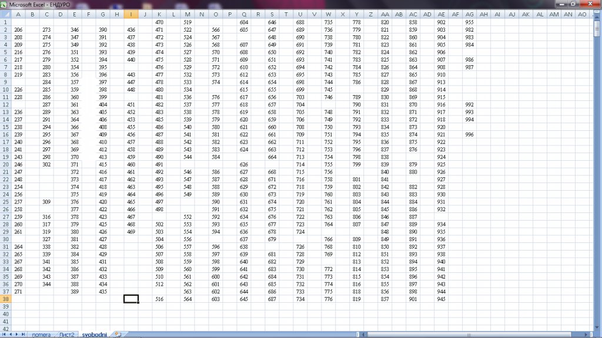Select the highlighted column I header
The image size is (602, 338).
[131, 14]
